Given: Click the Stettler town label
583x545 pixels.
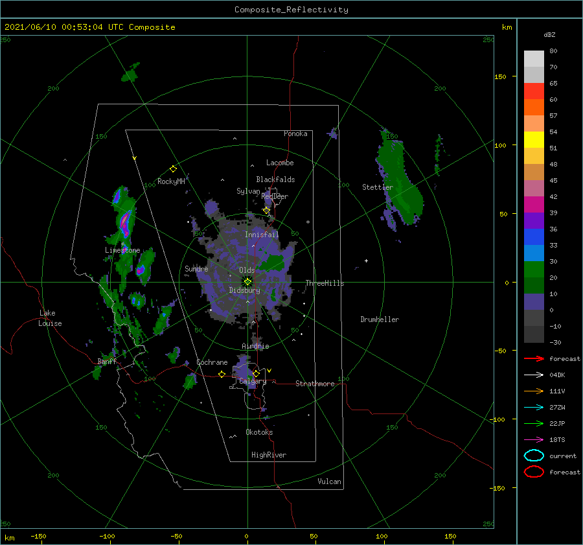Looking at the screenshot, I should point(378,187).
